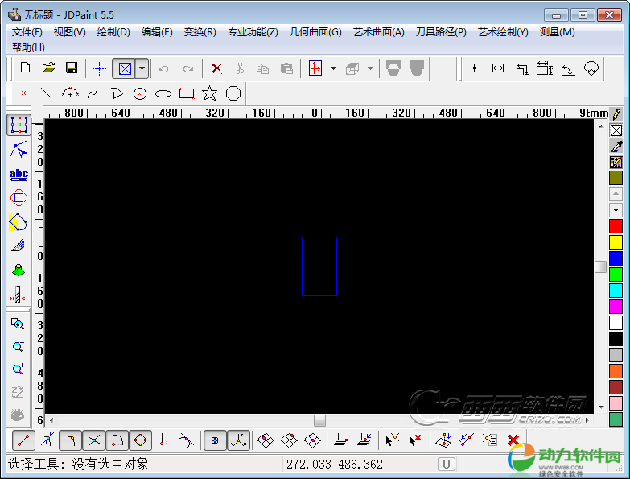
Task: Expand the color palette down-arrow button
Action: tap(616, 209)
